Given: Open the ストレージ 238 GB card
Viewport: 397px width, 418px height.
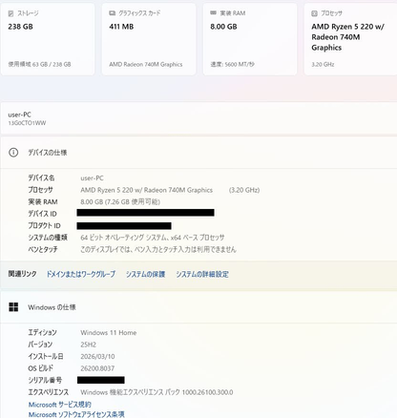Looking at the screenshot, I should point(48,39).
